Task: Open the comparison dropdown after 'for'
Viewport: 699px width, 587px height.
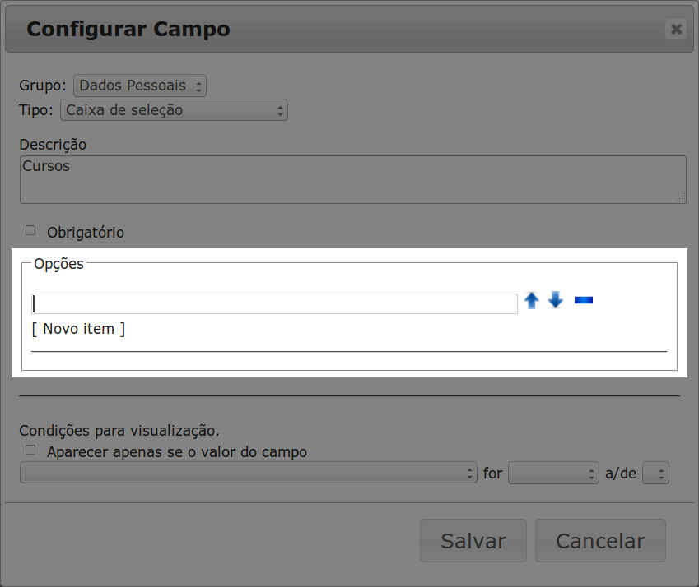Action: (552, 473)
